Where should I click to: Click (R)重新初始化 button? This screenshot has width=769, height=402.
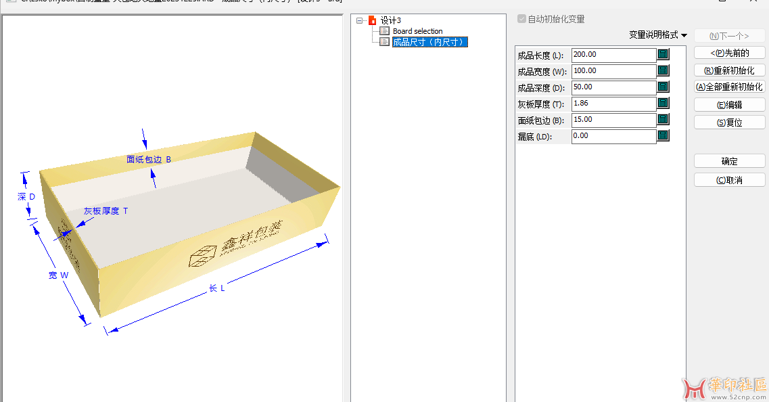729,70
